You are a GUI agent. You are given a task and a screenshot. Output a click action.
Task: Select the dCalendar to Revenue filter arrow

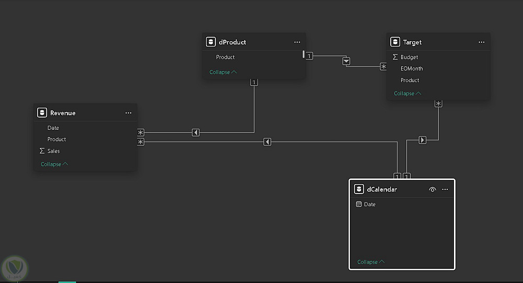(x=267, y=142)
